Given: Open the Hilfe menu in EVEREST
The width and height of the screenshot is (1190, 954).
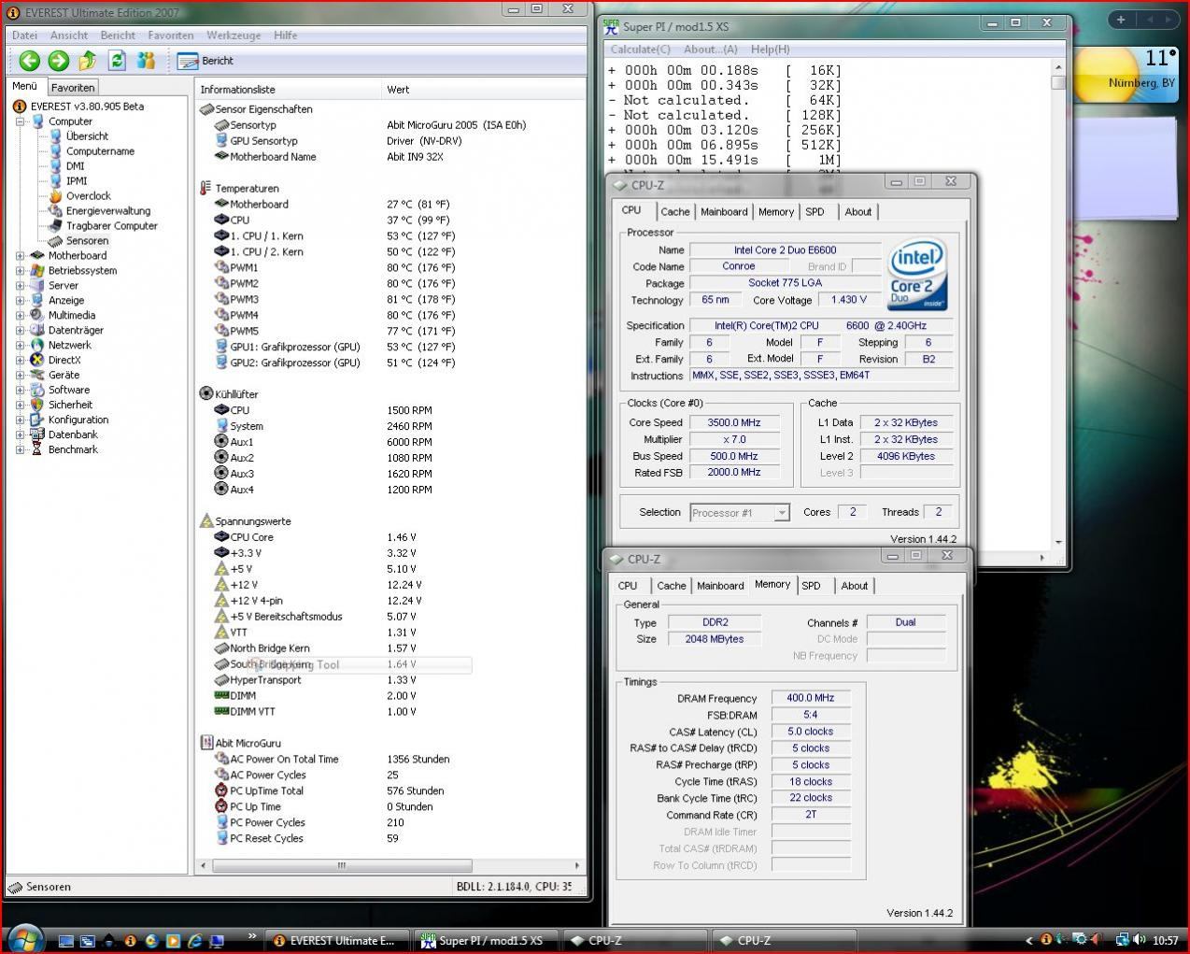Looking at the screenshot, I should pyautogui.click(x=286, y=36).
